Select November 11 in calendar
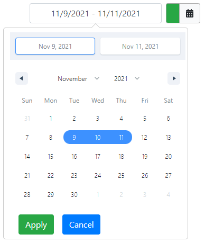The image size is (205, 243). (x=121, y=137)
